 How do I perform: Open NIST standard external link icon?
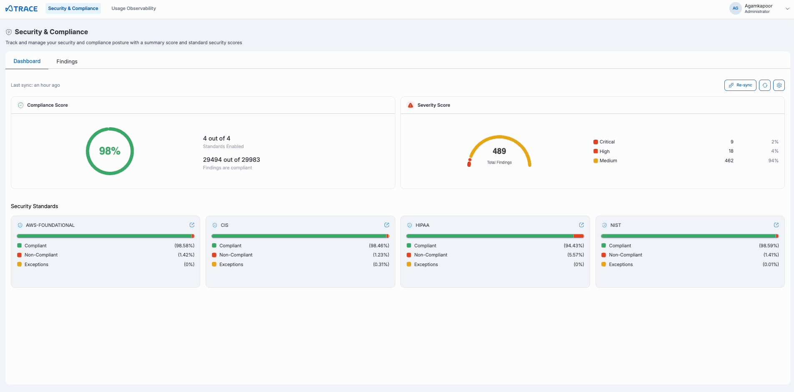[776, 225]
